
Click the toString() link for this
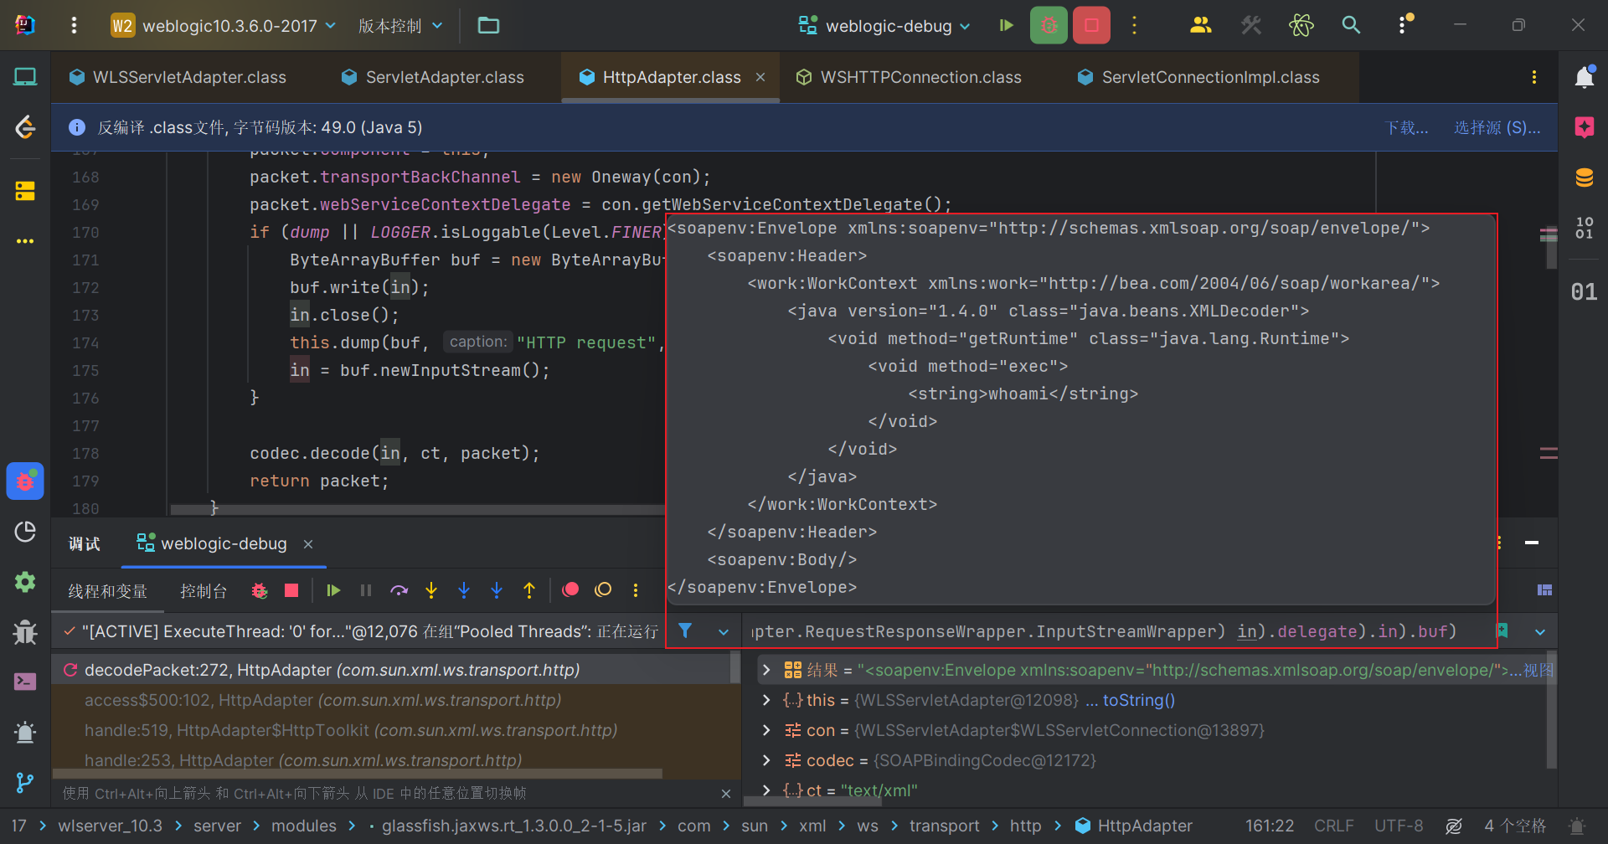tap(1138, 700)
